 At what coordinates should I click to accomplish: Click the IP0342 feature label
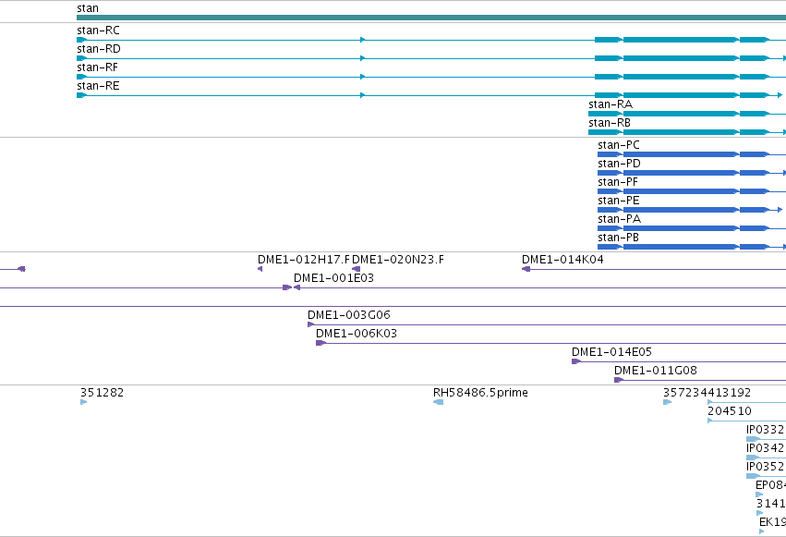click(766, 449)
